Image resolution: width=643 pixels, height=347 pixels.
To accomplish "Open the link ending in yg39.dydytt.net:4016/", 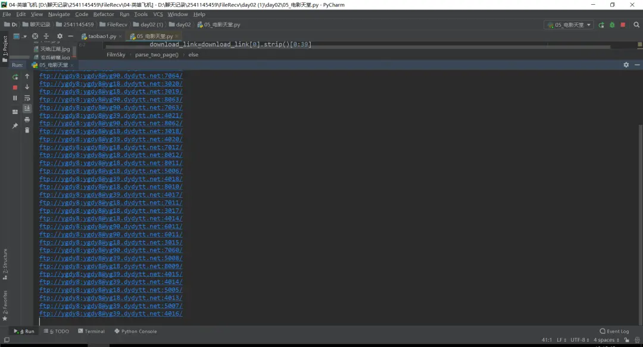I will (x=111, y=314).
